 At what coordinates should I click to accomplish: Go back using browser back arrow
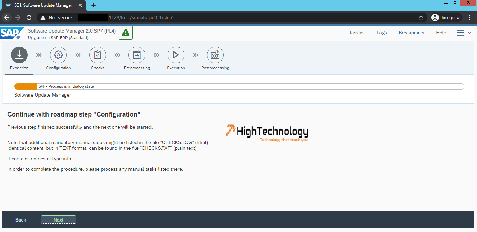[7, 17]
